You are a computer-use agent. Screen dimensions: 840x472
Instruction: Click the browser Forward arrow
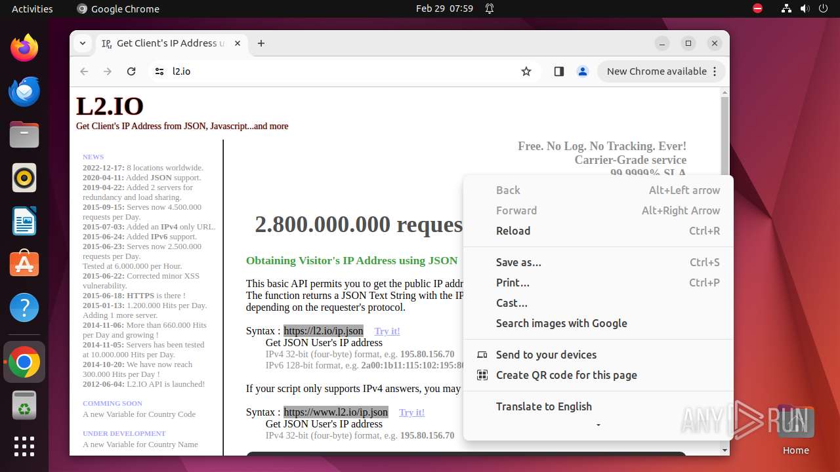[x=108, y=71]
